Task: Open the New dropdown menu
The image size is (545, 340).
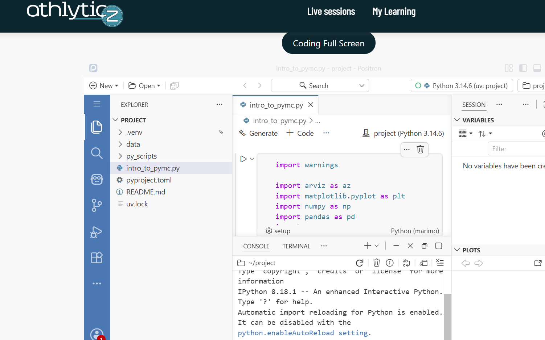Action: point(104,86)
